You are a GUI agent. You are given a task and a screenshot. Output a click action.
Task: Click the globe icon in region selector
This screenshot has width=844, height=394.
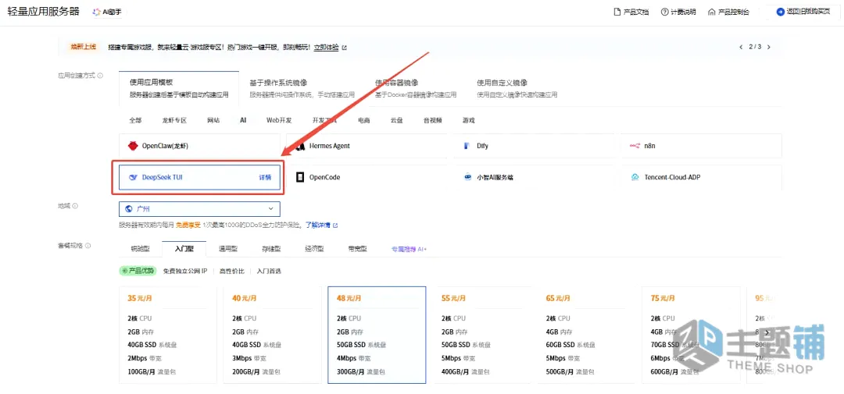point(128,208)
